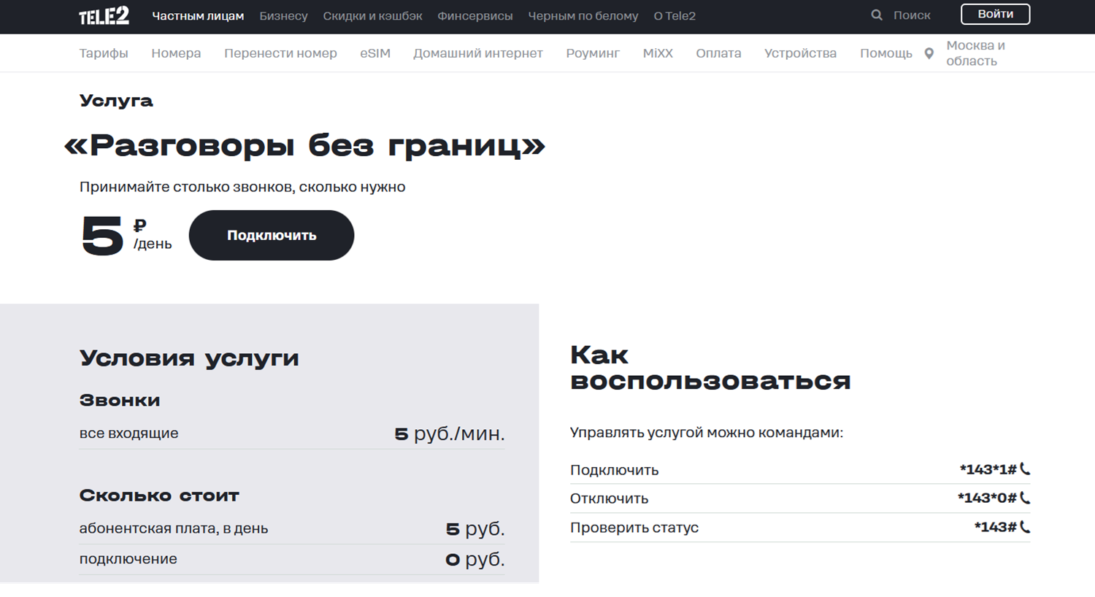Click the 5 руб./мин. value
The image size is (1095, 597).
(x=450, y=434)
